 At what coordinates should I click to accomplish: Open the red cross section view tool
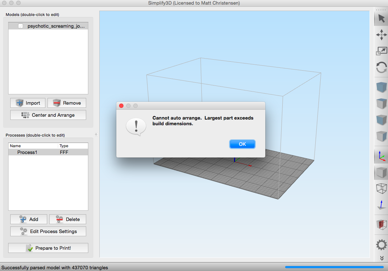tap(381, 225)
